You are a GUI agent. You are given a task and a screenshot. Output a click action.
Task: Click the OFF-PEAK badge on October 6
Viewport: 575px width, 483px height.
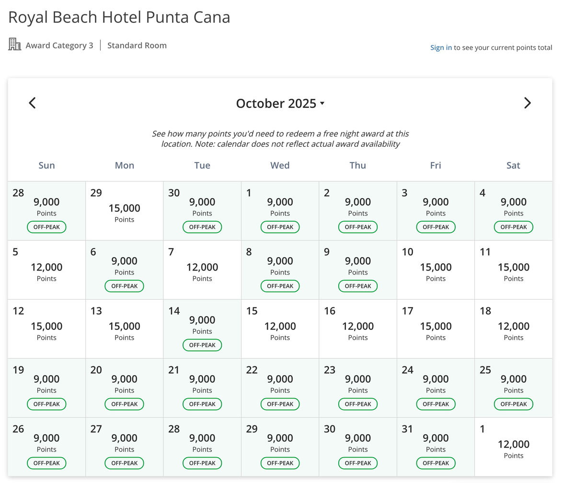point(125,286)
